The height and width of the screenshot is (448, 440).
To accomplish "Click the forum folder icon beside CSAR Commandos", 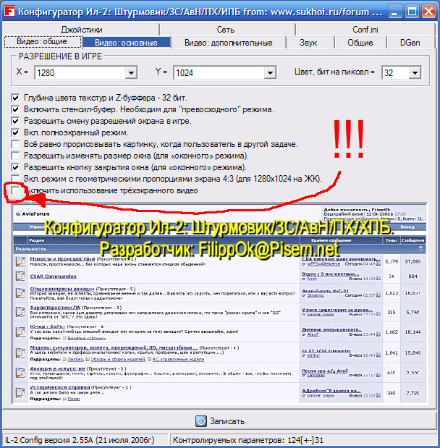I will 20,276.
